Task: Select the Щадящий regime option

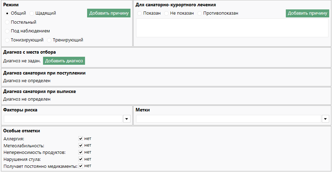Action: coord(32,13)
